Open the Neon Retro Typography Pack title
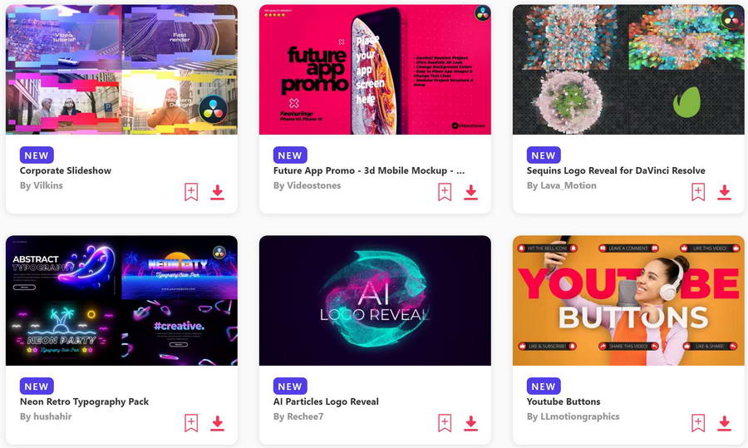Screen dimensions: 748x448 [x=85, y=401]
